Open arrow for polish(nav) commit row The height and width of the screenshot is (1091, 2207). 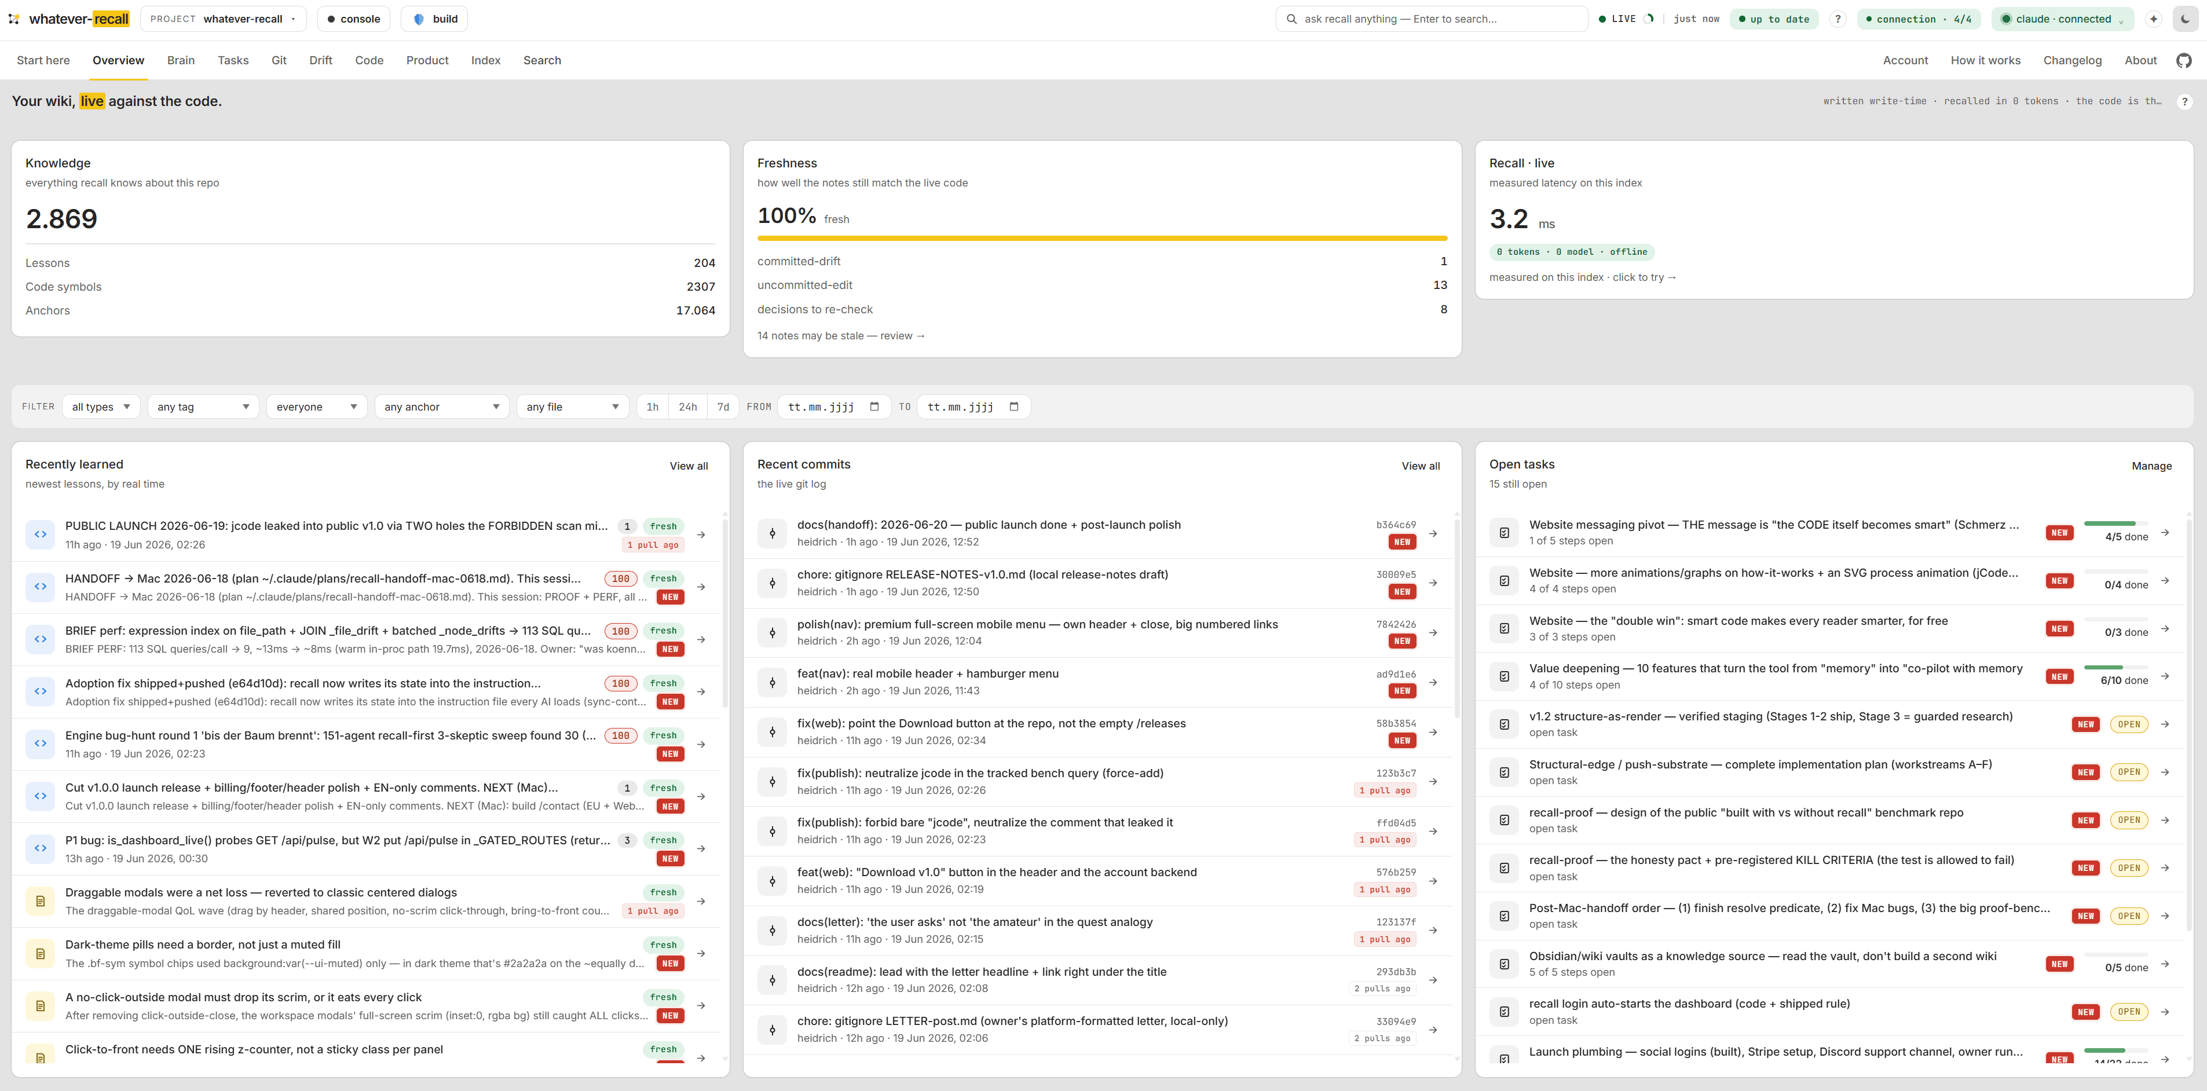tap(1433, 632)
